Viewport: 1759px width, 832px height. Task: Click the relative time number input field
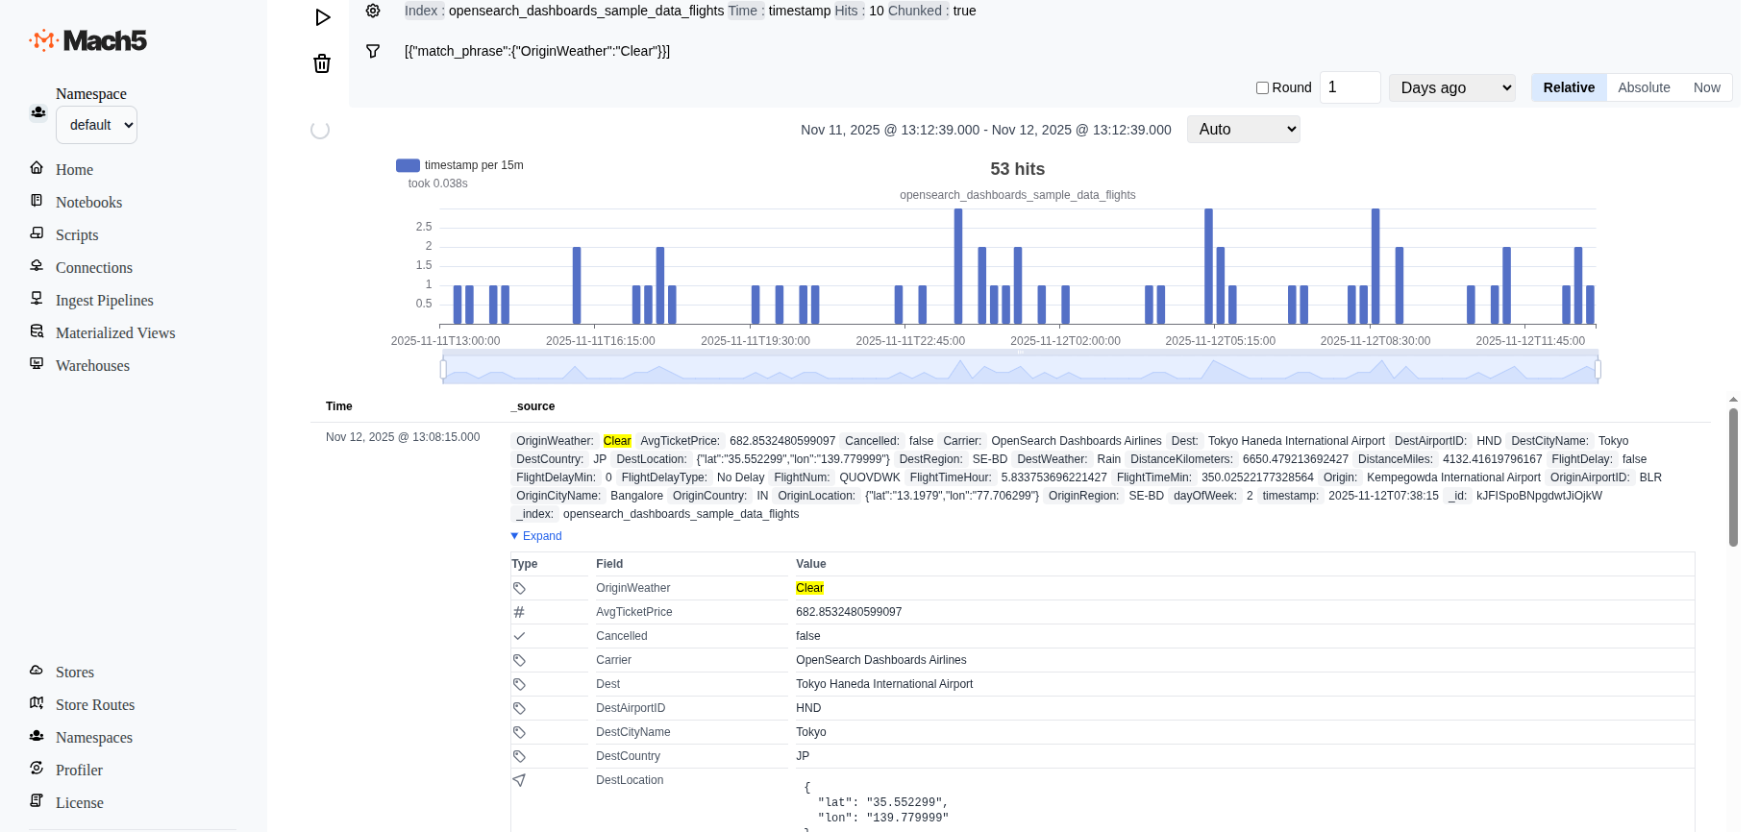pos(1350,87)
